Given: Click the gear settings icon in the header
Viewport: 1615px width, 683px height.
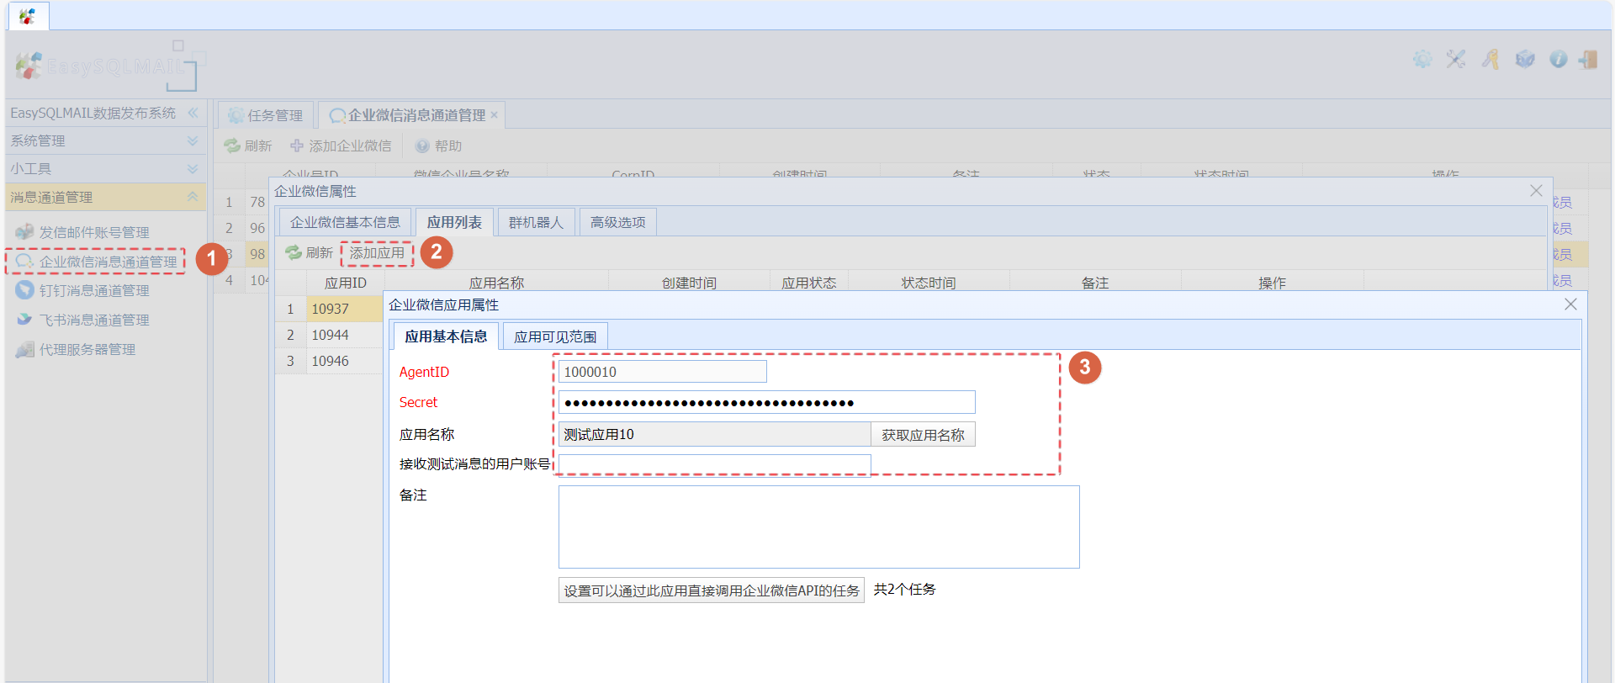Looking at the screenshot, I should [x=1422, y=59].
